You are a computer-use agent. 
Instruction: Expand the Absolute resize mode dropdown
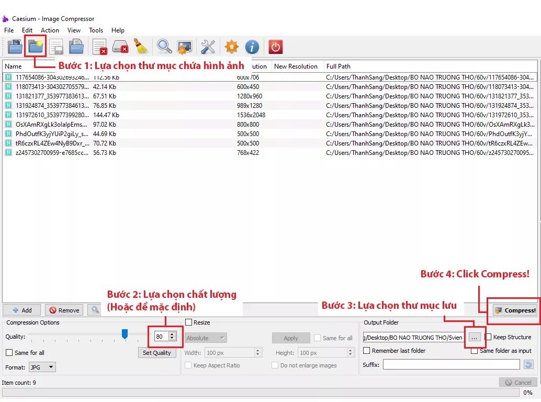point(206,338)
